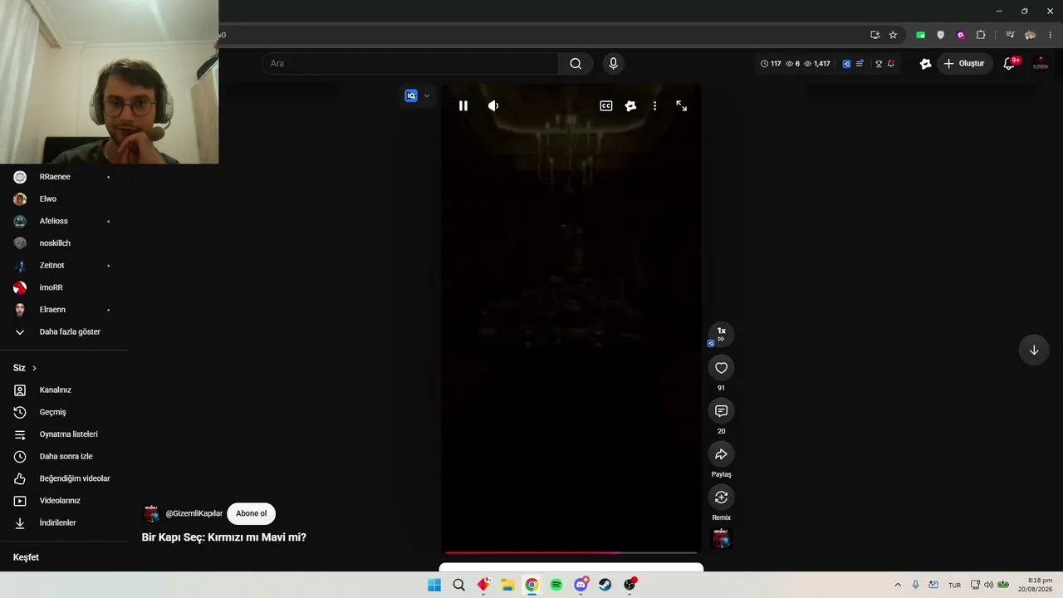Open Spotify from the taskbar
Viewport: 1063px width, 598px height.
[x=556, y=585]
